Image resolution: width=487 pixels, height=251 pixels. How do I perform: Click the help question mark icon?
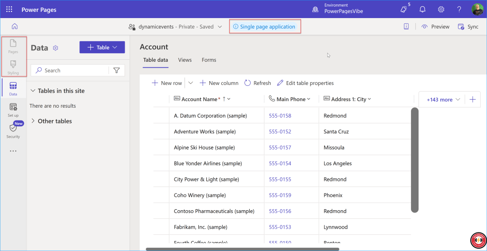[459, 9]
